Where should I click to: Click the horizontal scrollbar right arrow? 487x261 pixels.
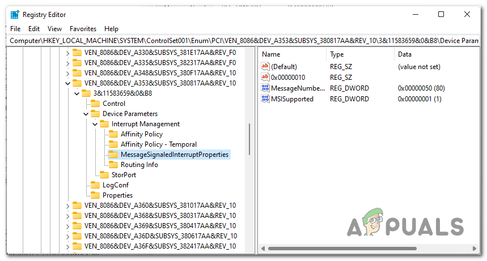pyautogui.click(x=475, y=249)
